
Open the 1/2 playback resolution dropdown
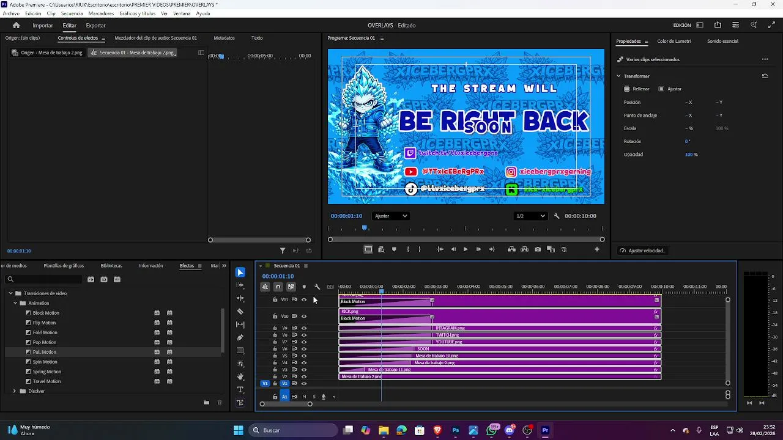[x=530, y=216]
